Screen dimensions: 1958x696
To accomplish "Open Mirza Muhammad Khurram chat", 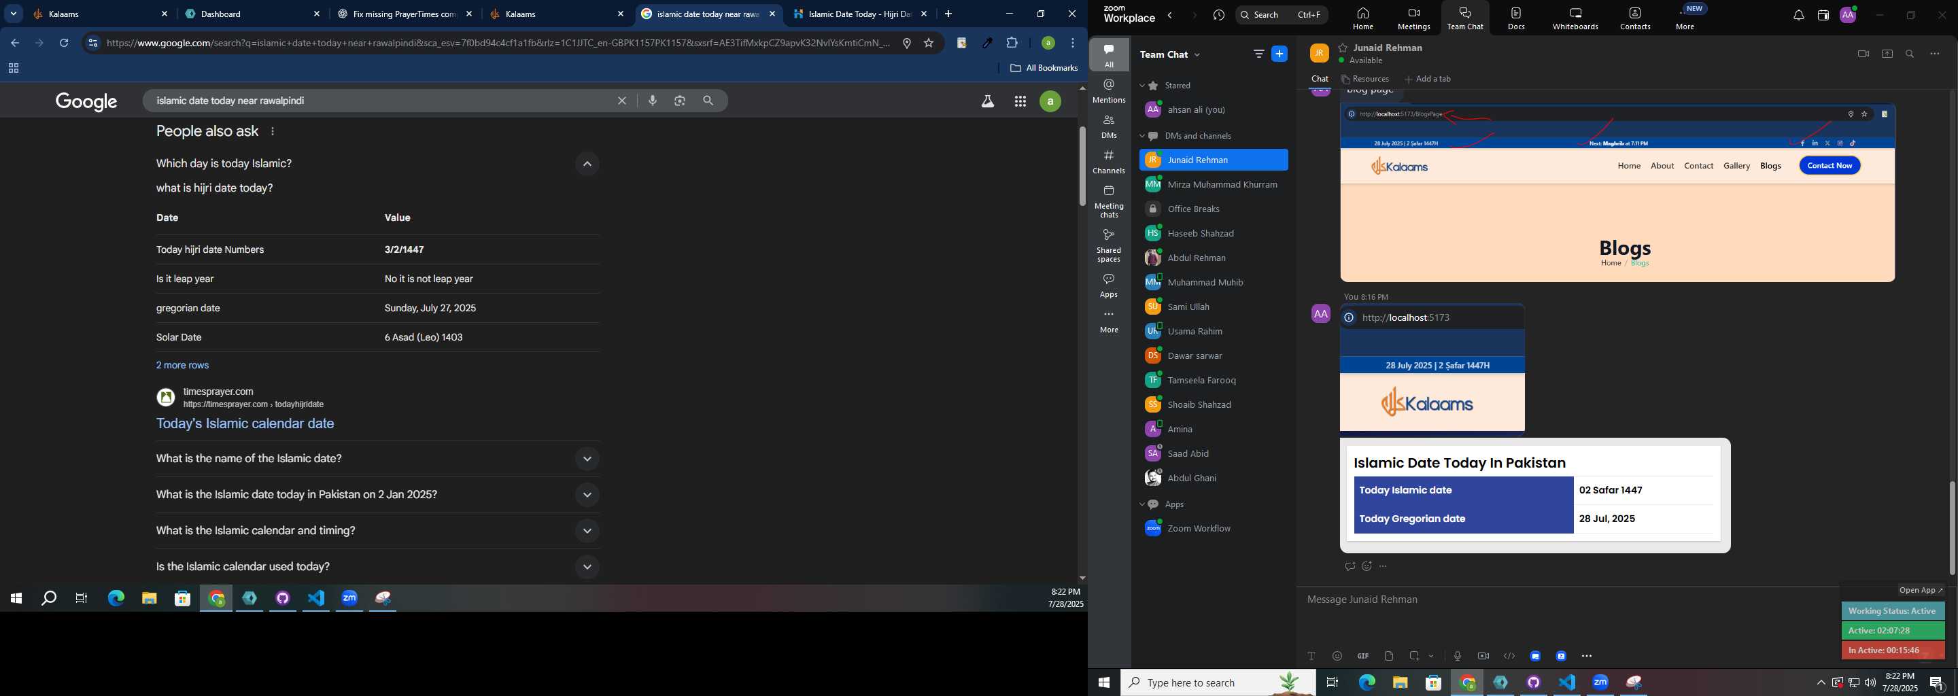I will pos(1213,185).
